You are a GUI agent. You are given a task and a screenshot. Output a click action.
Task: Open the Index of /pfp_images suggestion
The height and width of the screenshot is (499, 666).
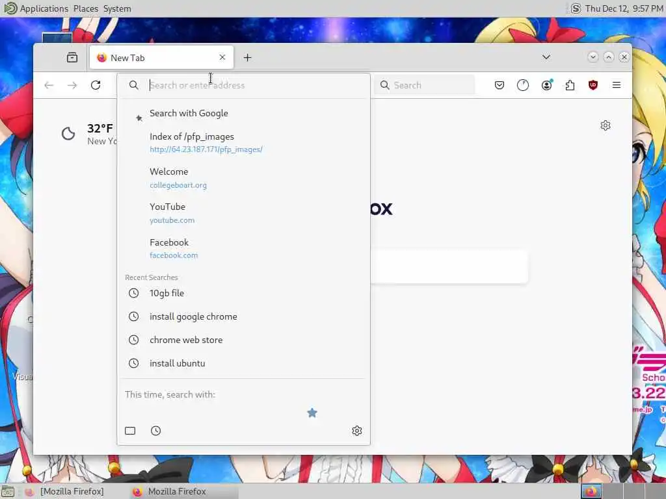(x=243, y=142)
